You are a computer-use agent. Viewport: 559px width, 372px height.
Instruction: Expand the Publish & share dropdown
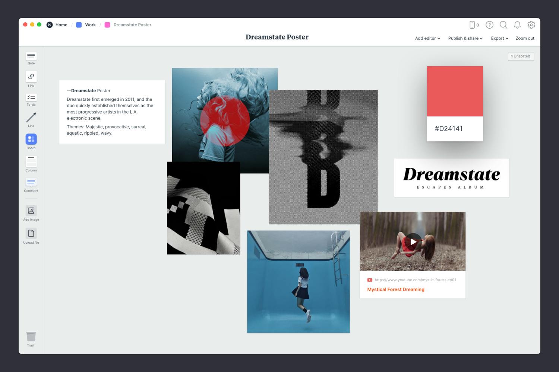[465, 38]
